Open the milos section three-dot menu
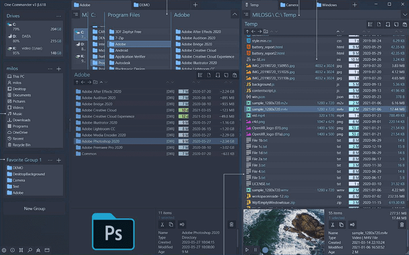This screenshot has width=409, height=255. point(50,69)
